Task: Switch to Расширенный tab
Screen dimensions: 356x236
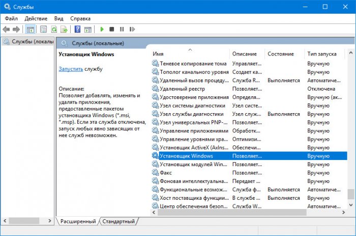Action: 78,221
